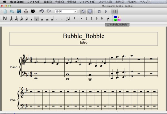Save the score with floppy icon

tap(19, 11)
